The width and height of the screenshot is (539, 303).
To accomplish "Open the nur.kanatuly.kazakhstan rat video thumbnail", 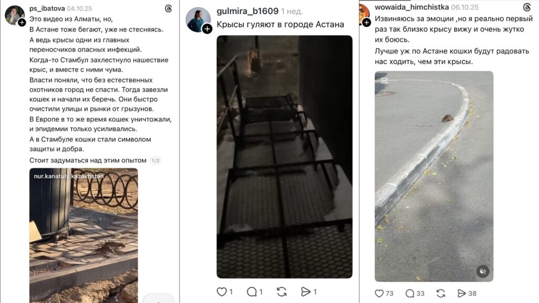I will tap(84, 235).
